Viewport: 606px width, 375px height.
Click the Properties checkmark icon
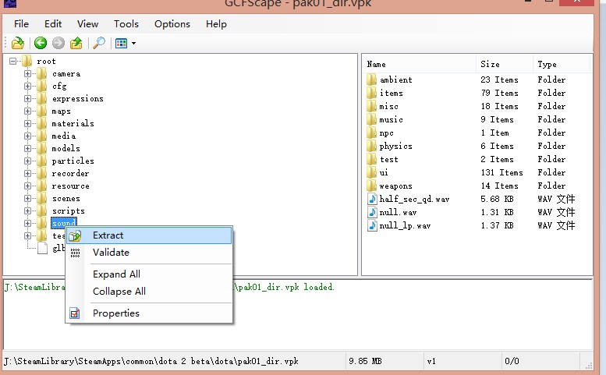tap(75, 313)
